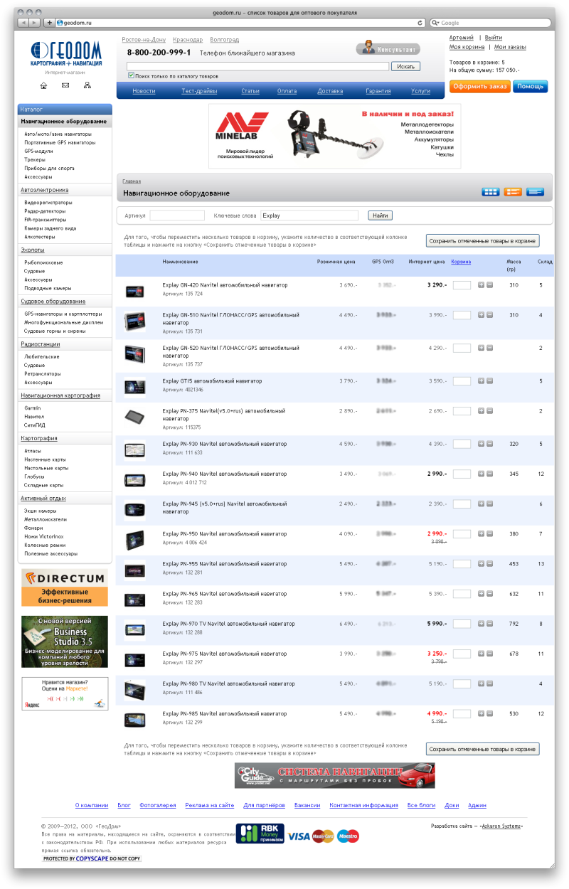Screen dimensions: 569x889
Task: Click quantity input for Explay PN-955
Action: 462,564
